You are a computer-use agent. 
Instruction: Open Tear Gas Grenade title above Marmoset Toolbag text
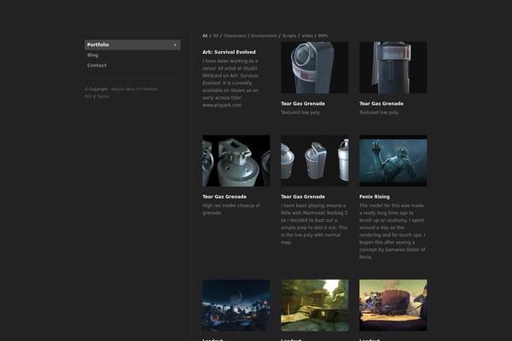click(x=303, y=197)
